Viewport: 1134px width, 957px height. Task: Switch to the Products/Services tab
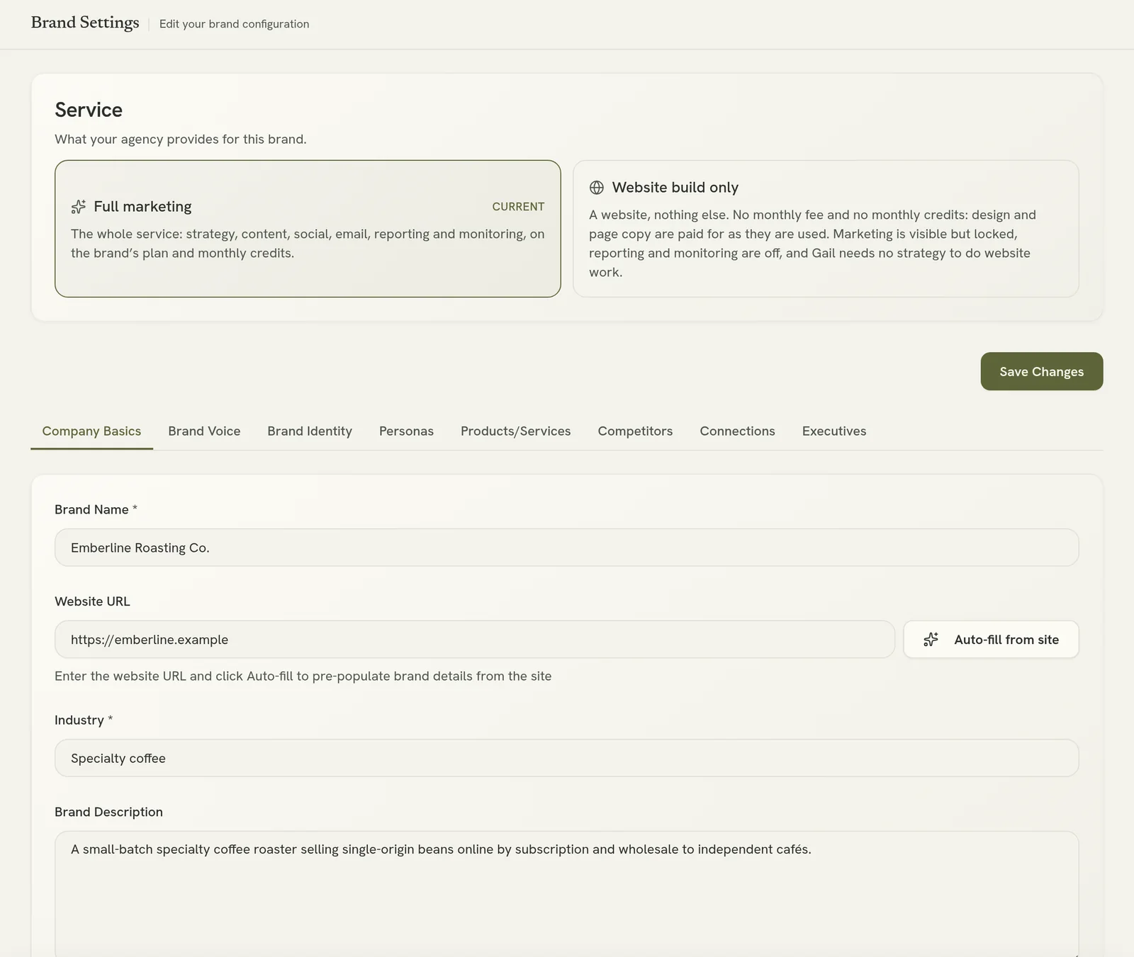tap(515, 431)
